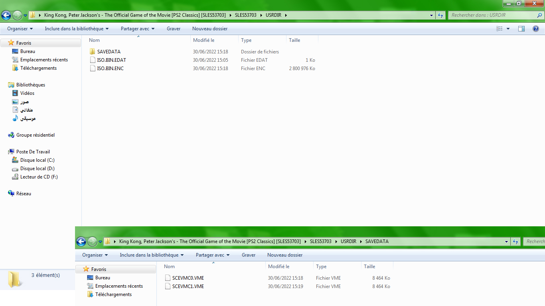Click Nouveau dossier in the bottom window

(284, 255)
